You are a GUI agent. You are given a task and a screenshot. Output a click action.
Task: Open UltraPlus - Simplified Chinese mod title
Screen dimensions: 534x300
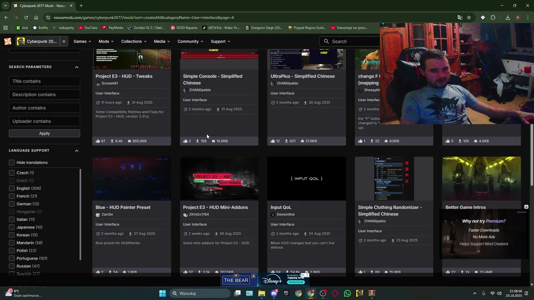click(302, 76)
